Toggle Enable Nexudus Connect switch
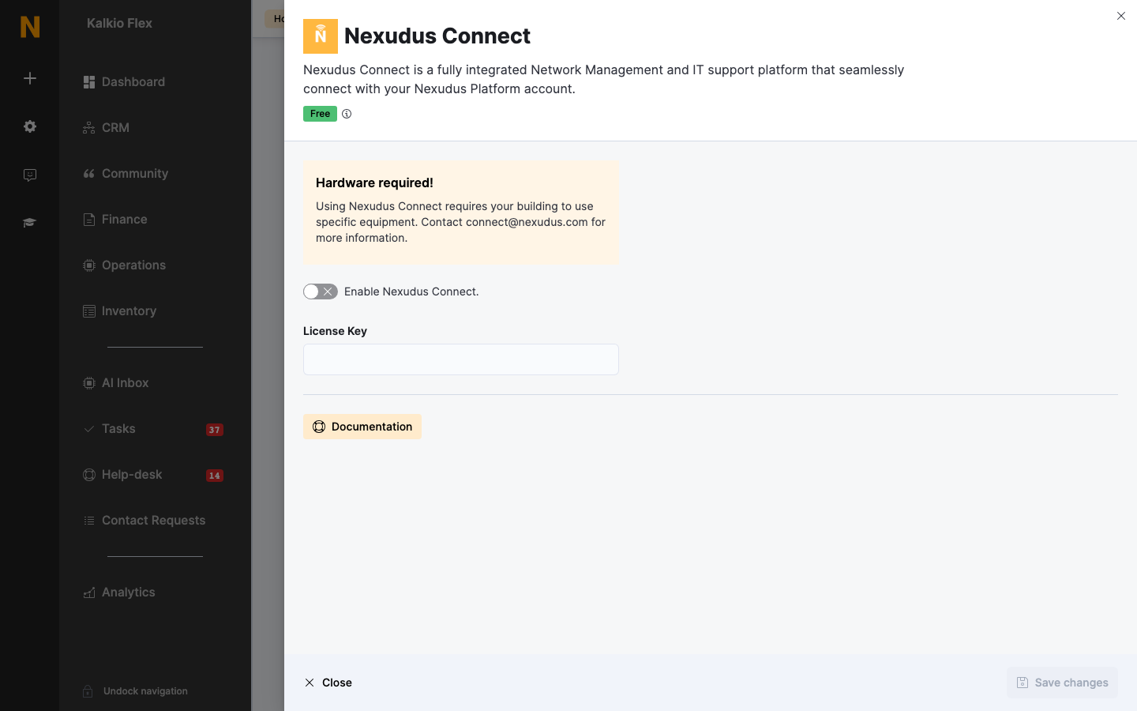The height and width of the screenshot is (711, 1137). [x=321, y=292]
